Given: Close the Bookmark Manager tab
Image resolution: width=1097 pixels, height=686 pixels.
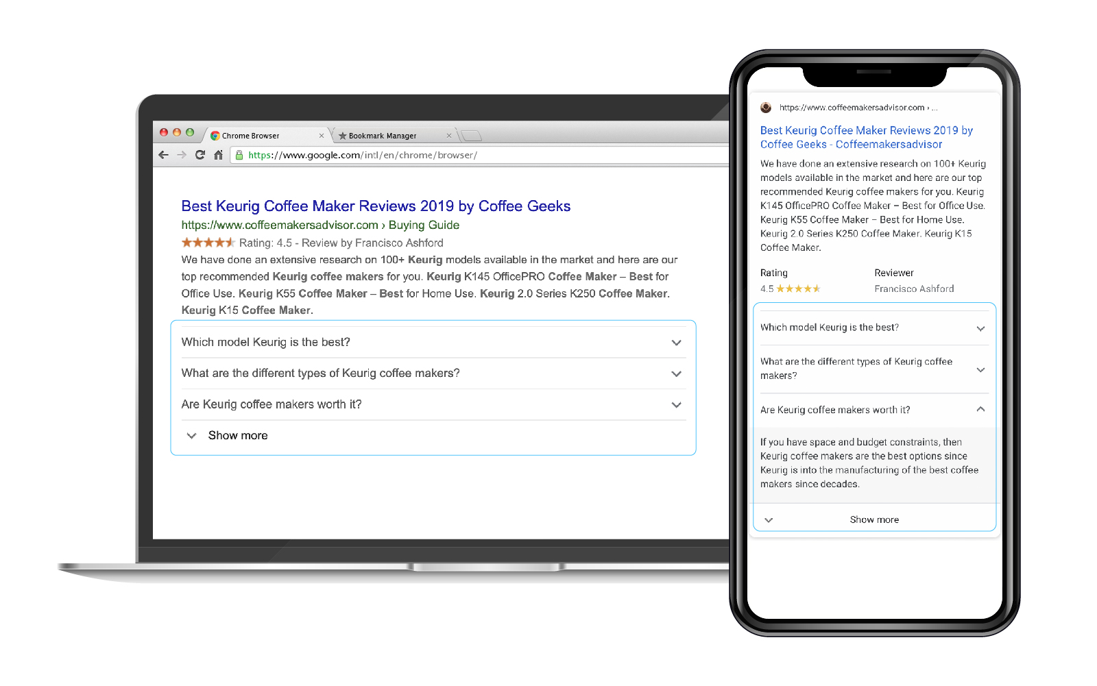Looking at the screenshot, I should tap(449, 136).
